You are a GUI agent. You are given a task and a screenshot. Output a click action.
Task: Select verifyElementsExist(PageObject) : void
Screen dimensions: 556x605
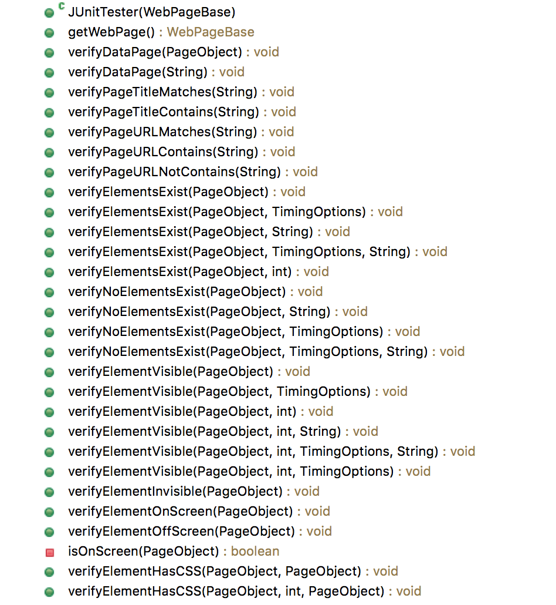pyautogui.click(x=187, y=192)
